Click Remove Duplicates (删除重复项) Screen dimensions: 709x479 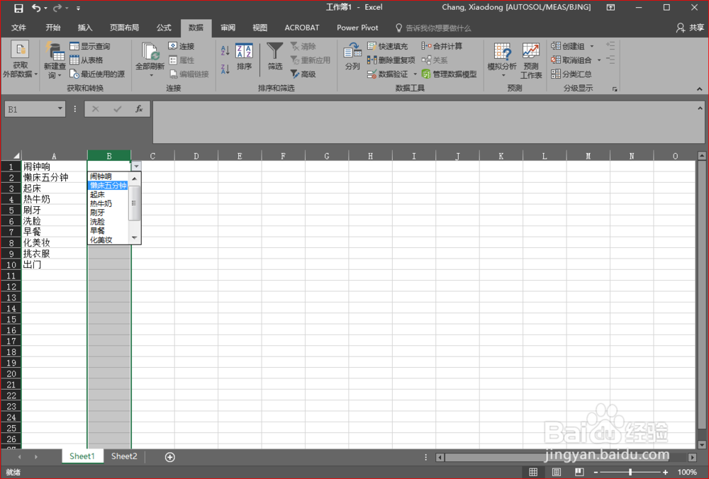(391, 60)
